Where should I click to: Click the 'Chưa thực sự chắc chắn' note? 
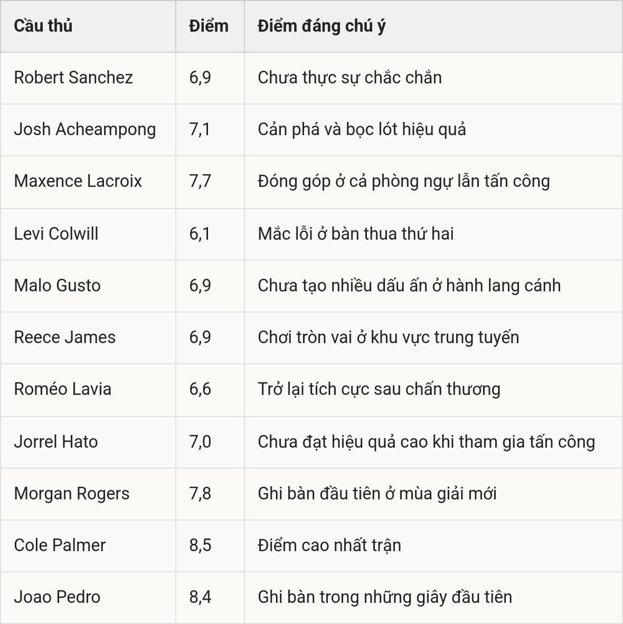[x=350, y=78]
